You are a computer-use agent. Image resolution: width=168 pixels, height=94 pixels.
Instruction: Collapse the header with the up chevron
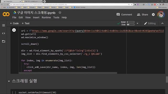click(162, 23)
